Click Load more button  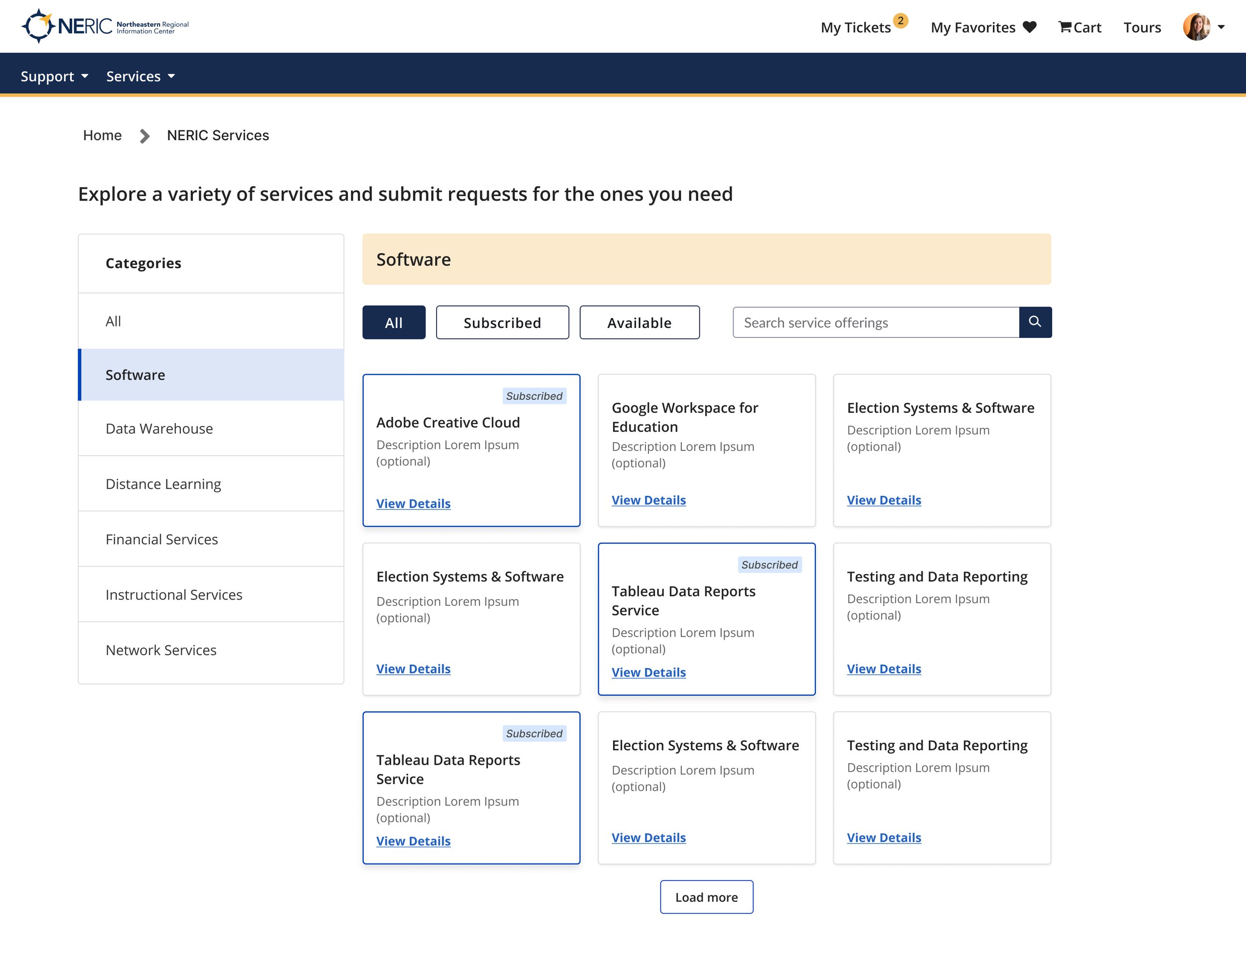(707, 897)
